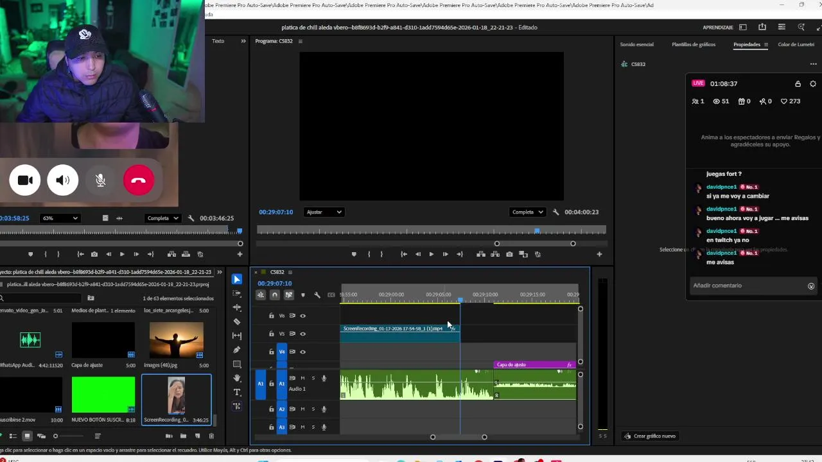Select the Selection tool arrow
The height and width of the screenshot is (462, 822).
(237, 279)
